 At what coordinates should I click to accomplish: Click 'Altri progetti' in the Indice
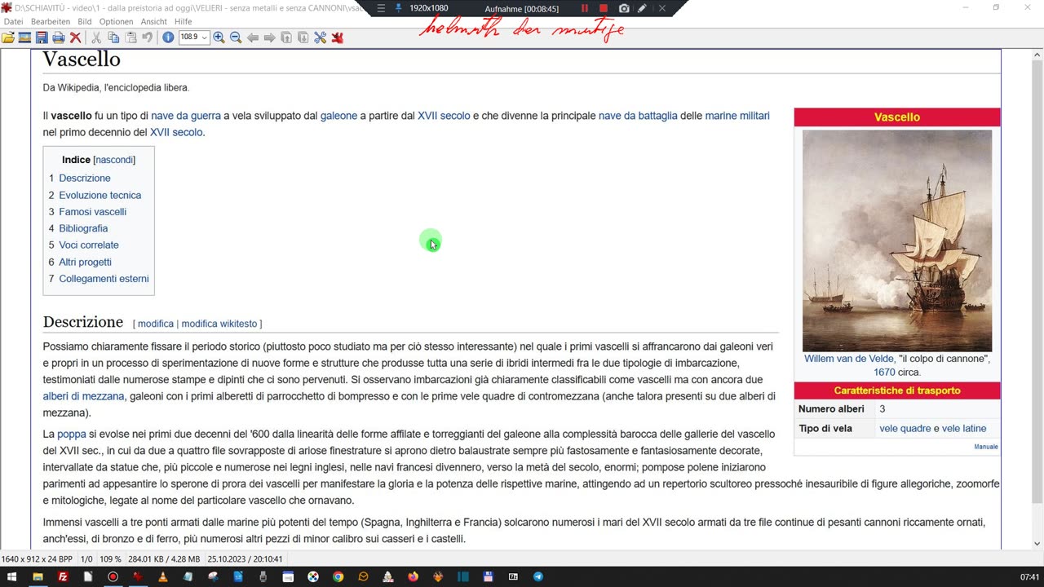[85, 262]
